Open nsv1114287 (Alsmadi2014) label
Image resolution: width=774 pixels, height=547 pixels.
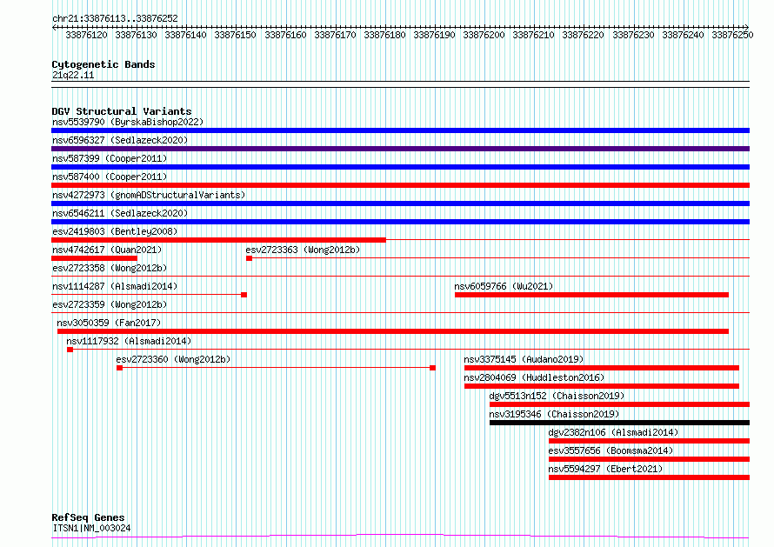pos(115,286)
